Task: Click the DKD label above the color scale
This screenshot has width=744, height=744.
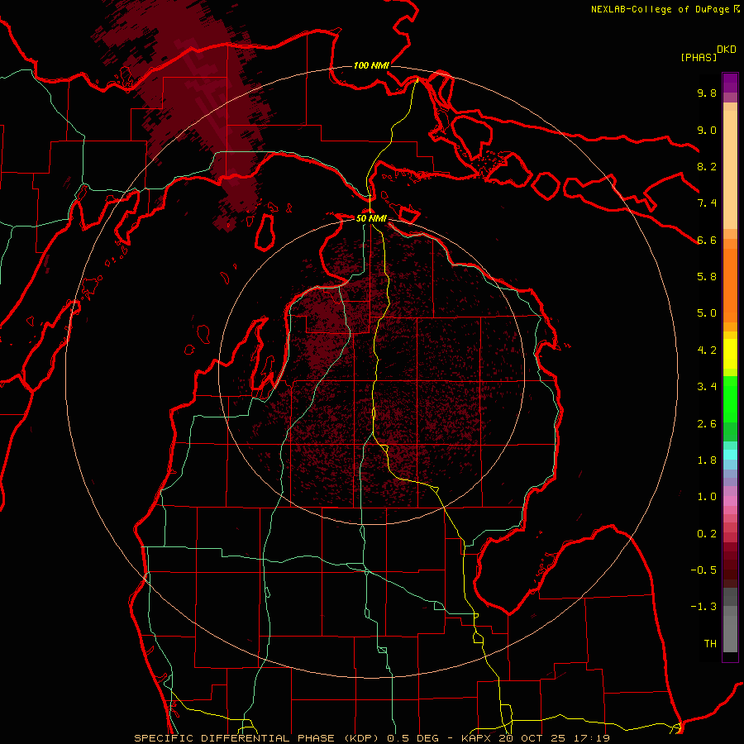Action: click(x=727, y=50)
